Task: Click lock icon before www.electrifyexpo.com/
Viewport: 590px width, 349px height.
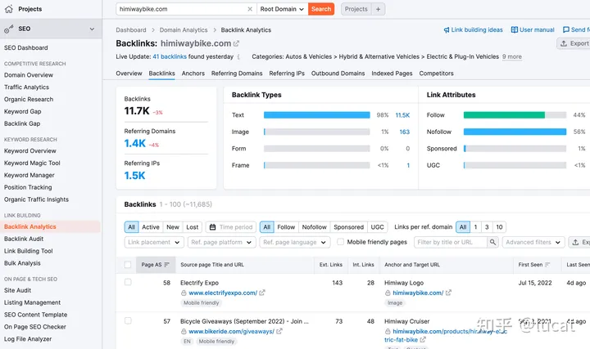Action: tap(184, 293)
